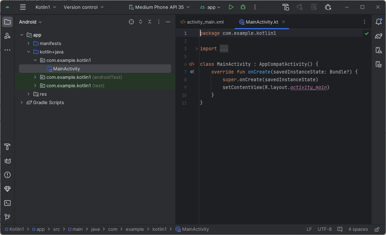This screenshot has height=235, width=386.
Task: Open the Resource Manager tool window
Action: 7,36
